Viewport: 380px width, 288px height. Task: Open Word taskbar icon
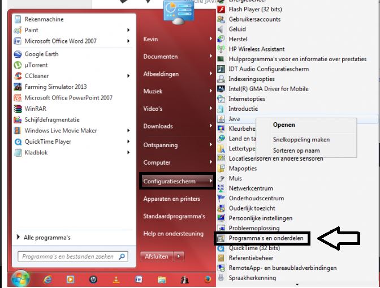pyautogui.click(x=139, y=280)
